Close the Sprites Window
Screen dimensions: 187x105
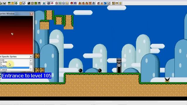[x=32, y=14]
